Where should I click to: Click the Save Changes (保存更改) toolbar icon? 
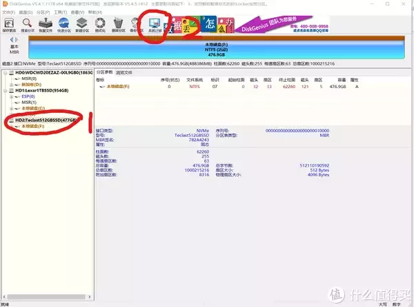[x=9, y=25]
